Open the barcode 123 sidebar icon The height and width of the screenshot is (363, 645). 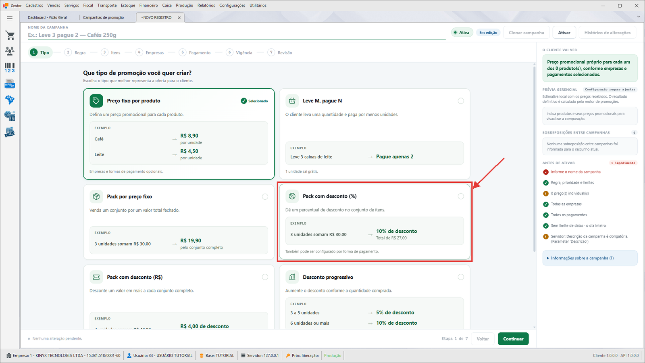point(10,68)
